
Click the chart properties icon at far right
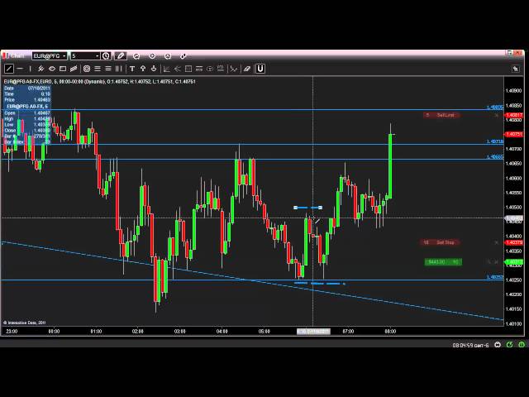(x=516, y=69)
